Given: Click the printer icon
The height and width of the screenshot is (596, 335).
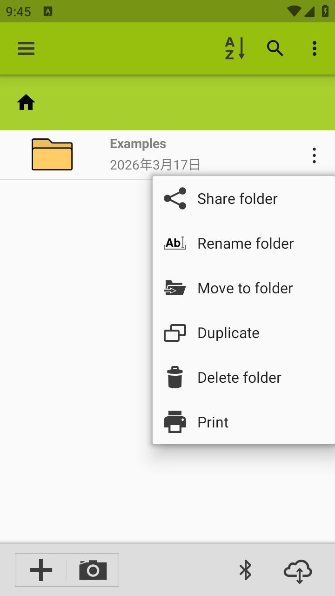Looking at the screenshot, I should coord(175,422).
